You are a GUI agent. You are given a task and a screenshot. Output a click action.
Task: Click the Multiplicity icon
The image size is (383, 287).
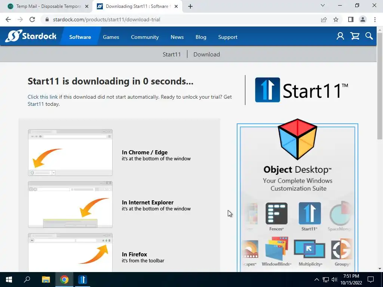[x=309, y=249]
